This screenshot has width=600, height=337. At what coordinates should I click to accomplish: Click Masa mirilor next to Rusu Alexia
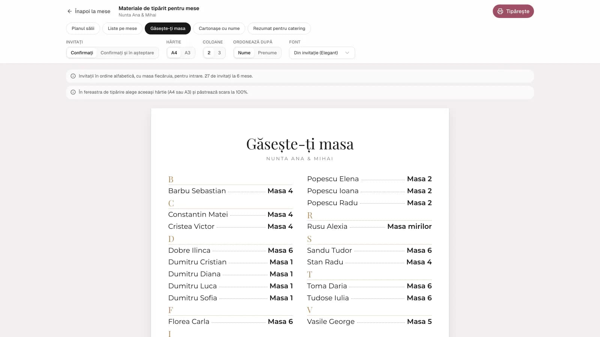tap(409, 227)
